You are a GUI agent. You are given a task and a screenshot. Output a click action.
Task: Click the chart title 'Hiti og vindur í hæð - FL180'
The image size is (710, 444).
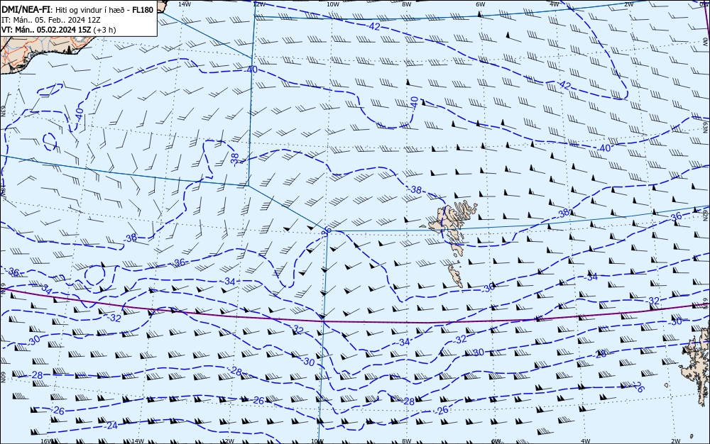point(104,9)
